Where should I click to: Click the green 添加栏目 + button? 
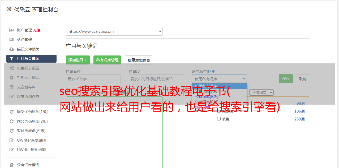click(x=78, y=60)
